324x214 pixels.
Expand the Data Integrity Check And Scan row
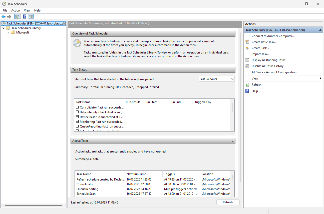coord(77,112)
